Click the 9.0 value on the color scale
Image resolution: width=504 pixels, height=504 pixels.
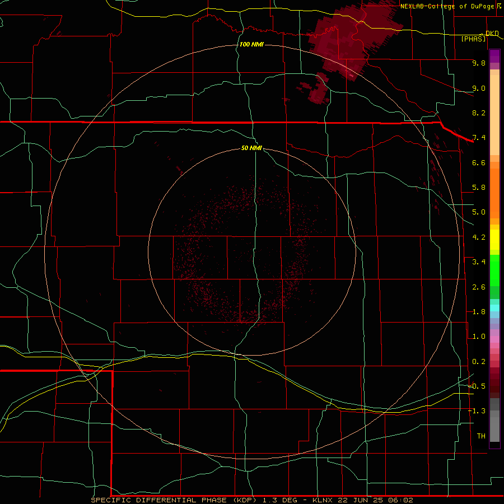479,88
